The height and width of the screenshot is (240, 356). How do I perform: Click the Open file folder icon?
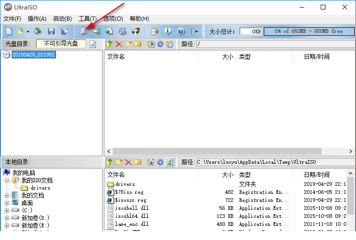20,32
